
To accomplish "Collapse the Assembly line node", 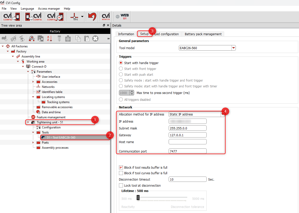I will click(x=13, y=56).
